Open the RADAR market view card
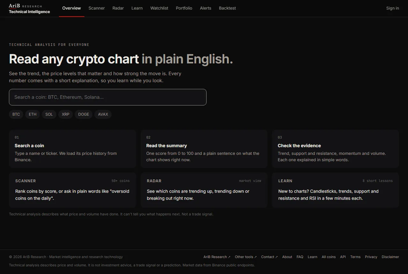The image size is (408, 274). (x=204, y=190)
